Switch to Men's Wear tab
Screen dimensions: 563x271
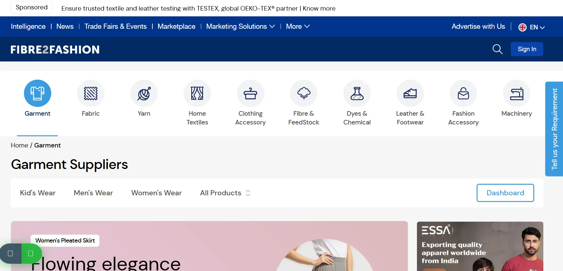click(x=93, y=193)
